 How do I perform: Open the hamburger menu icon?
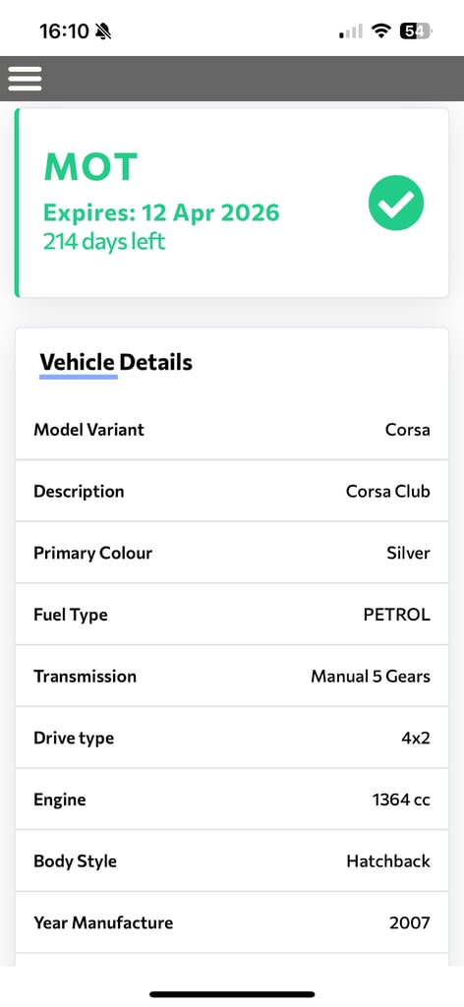pyautogui.click(x=25, y=79)
